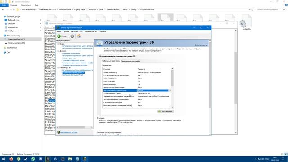Image resolution: width=288 pixels, height=162 pixels.
Task: Open the Главная ribbon tab in Explorer
Action: [13, 5]
